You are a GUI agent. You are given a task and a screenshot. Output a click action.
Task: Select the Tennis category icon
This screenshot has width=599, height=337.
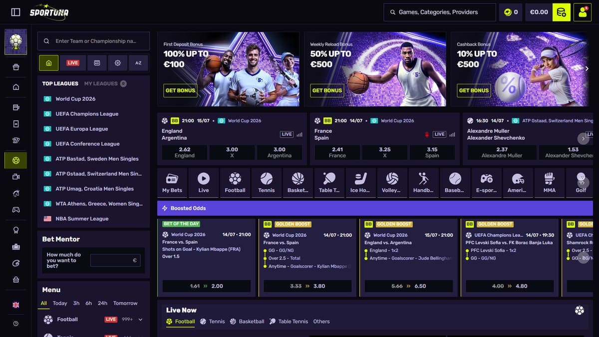point(267,183)
